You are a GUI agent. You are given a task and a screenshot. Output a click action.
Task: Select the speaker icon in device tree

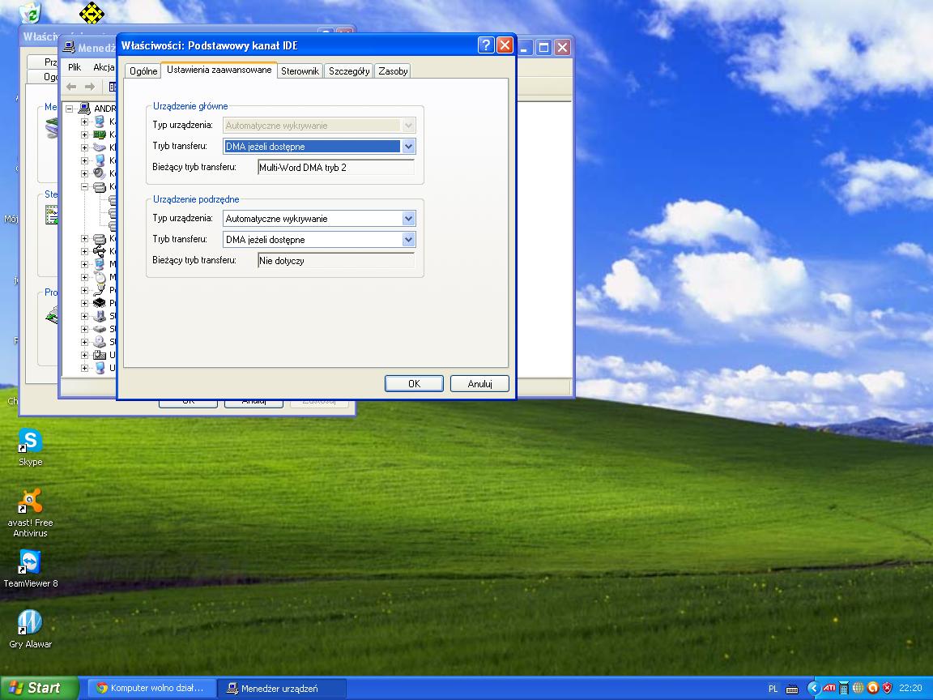[x=100, y=173]
